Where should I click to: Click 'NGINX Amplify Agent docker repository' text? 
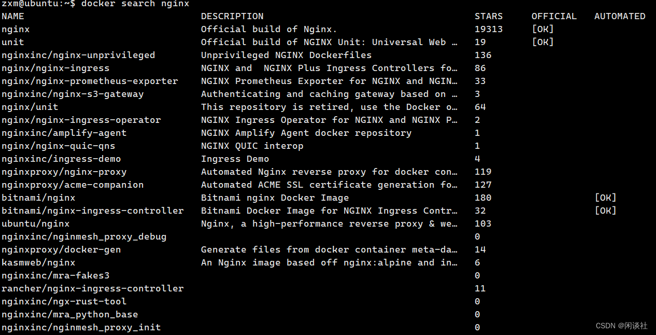[x=306, y=133]
